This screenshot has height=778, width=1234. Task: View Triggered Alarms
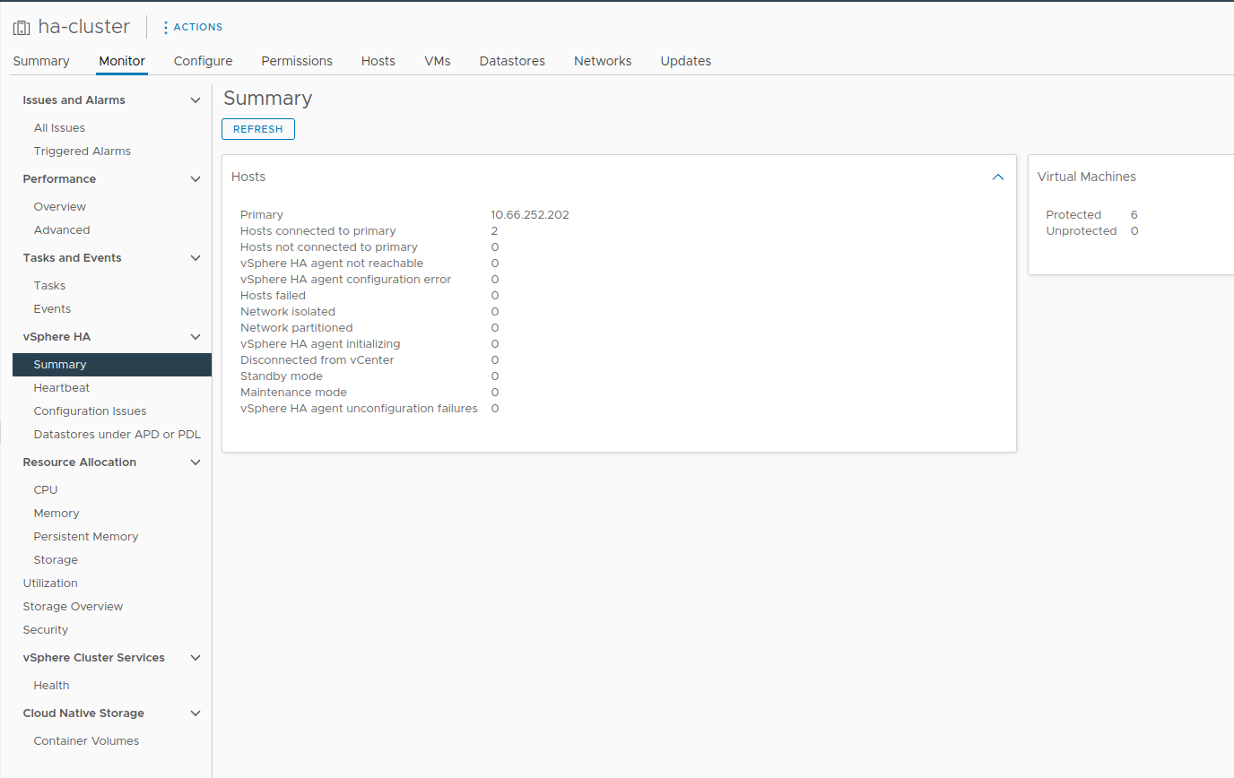82,151
